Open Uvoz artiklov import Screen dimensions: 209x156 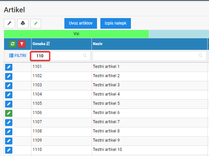81,23
